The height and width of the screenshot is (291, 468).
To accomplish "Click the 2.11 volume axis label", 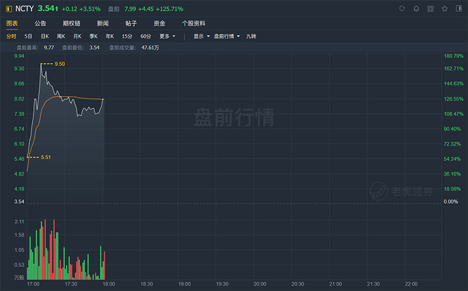I will [19, 222].
